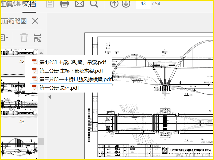
Task: Click the save floppy disk icon
Action: click(50, 4)
